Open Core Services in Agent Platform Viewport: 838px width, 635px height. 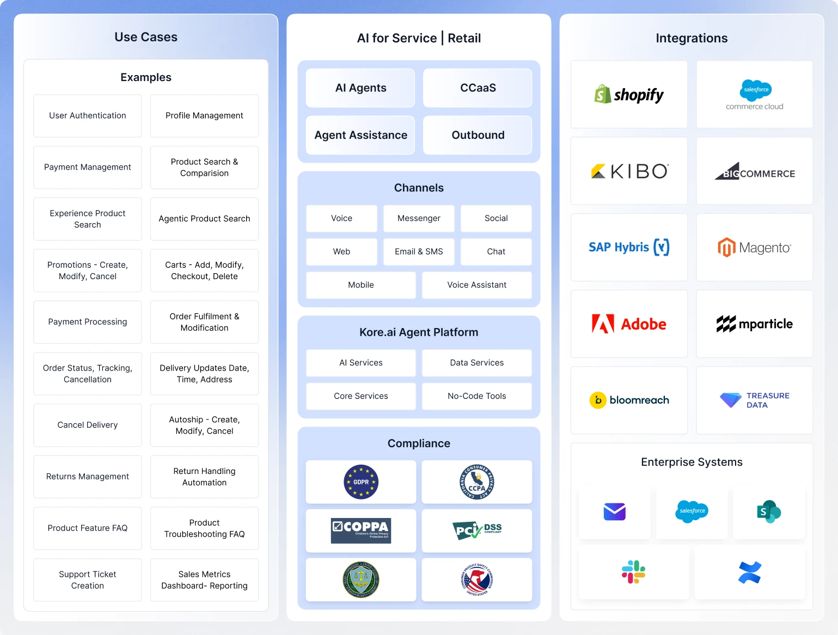tap(361, 396)
